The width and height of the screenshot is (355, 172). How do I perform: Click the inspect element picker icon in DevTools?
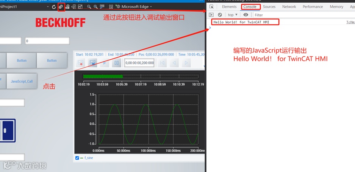tap(211, 7)
